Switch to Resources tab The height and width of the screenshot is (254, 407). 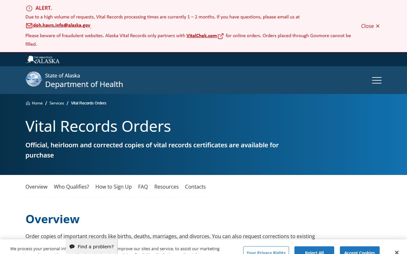tap(167, 187)
